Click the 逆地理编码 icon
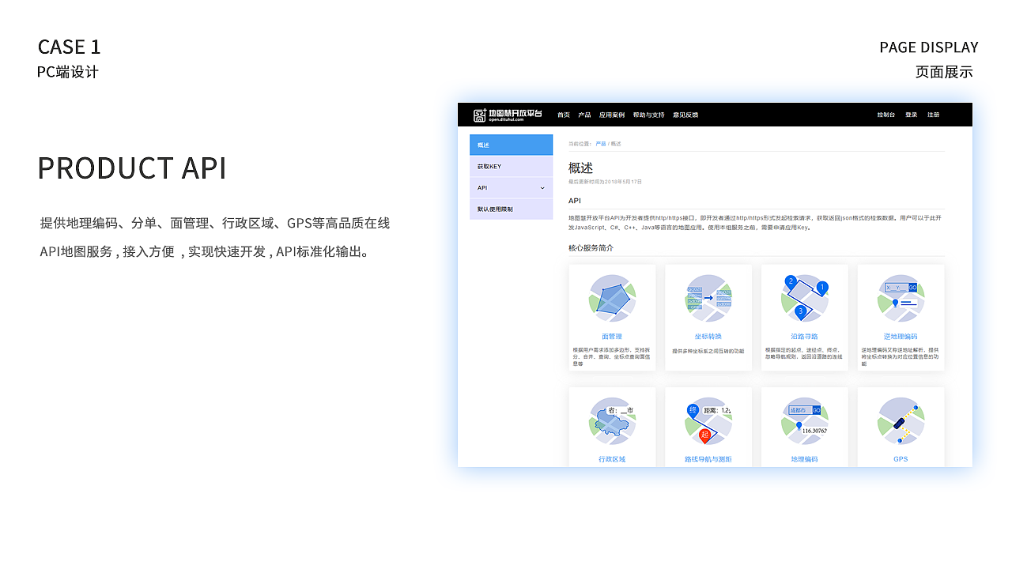The width and height of the screenshot is (1012, 569). tap(901, 298)
